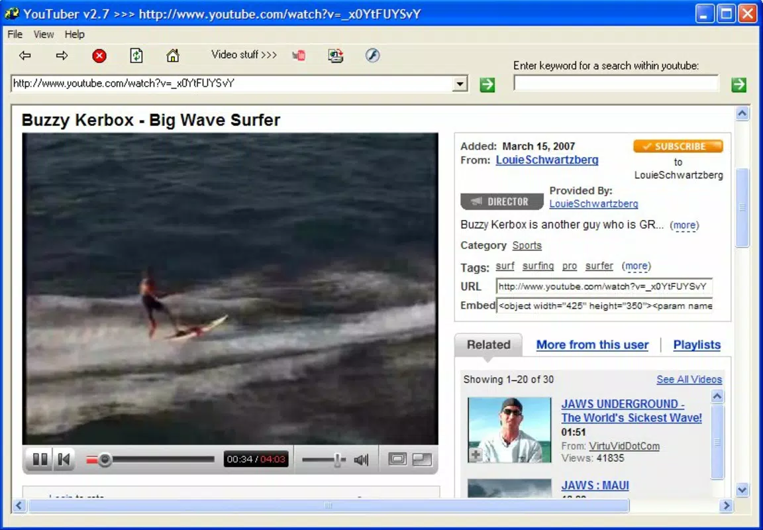The image size is (763, 530).
Task: Switch player to normal size view icon
Action: point(397,459)
